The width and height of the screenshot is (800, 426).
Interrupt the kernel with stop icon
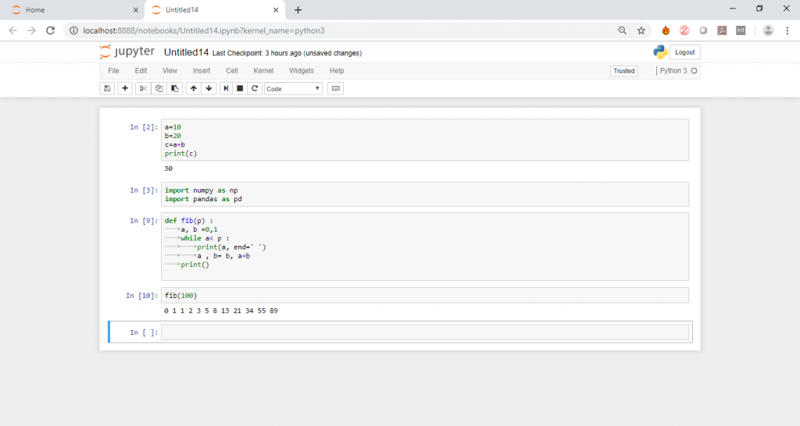(x=240, y=89)
